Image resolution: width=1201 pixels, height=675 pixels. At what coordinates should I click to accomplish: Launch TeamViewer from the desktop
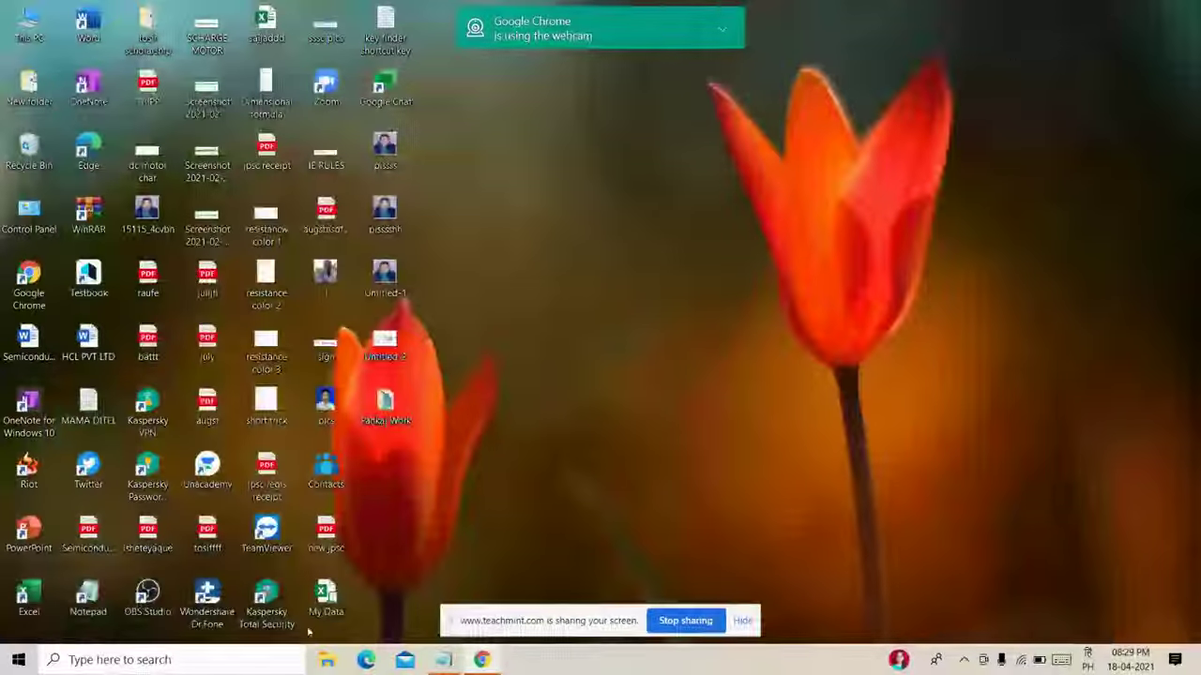point(266,534)
